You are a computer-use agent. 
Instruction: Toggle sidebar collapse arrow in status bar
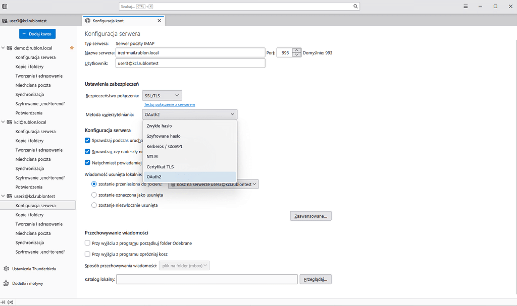pos(3,302)
